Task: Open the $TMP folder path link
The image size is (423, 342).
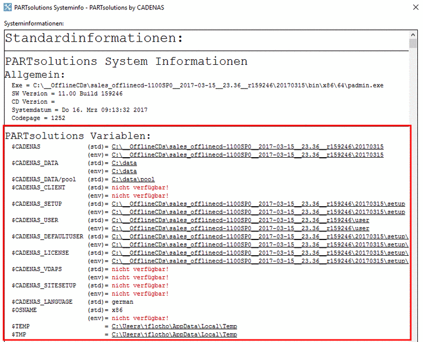Action: pos(174,335)
